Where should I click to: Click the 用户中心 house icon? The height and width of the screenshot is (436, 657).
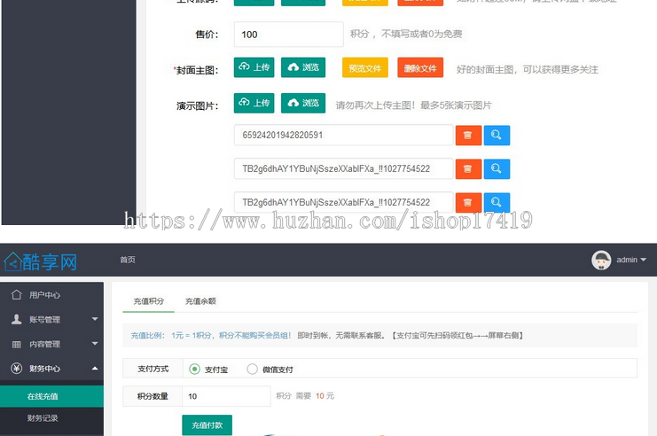[x=16, y=295]
